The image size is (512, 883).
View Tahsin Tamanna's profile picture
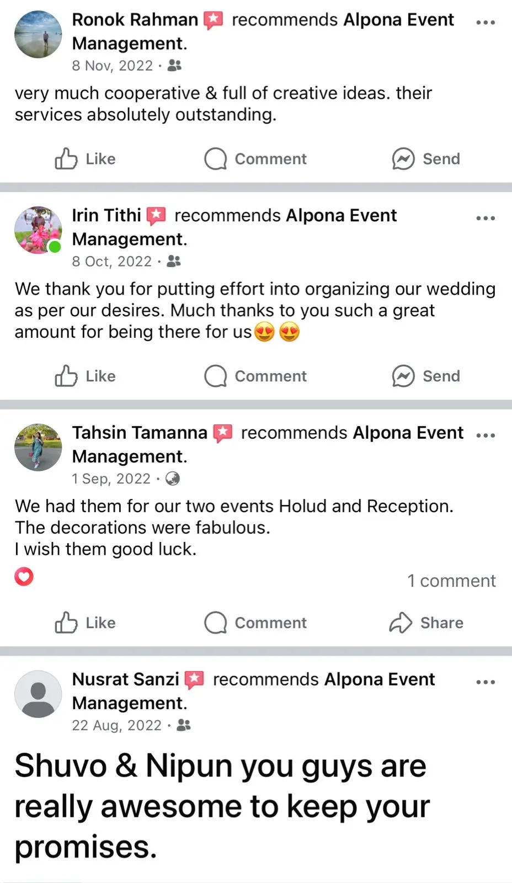(x=38, y=447)
